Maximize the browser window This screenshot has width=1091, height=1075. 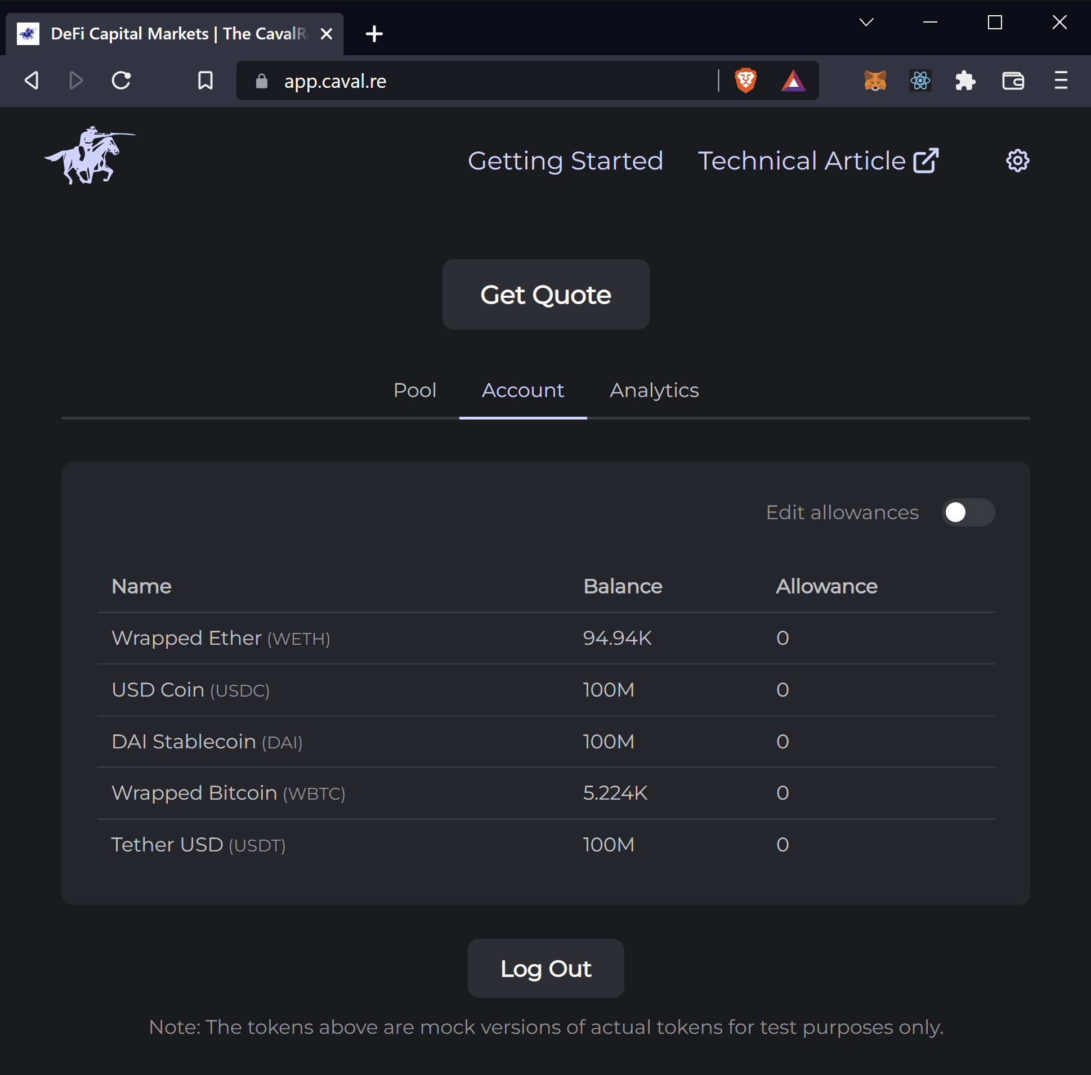995,22
